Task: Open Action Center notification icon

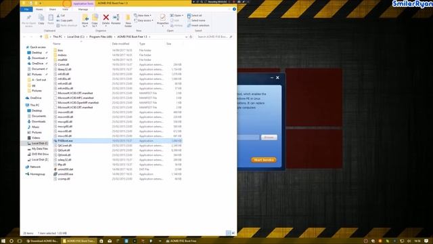Action: pos(426,241)
